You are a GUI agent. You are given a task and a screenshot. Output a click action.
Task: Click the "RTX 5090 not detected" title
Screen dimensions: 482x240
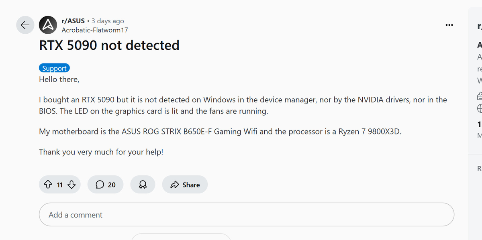point(109,45)
